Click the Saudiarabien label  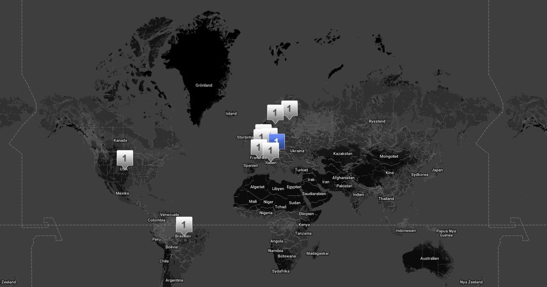click(314, 194)
